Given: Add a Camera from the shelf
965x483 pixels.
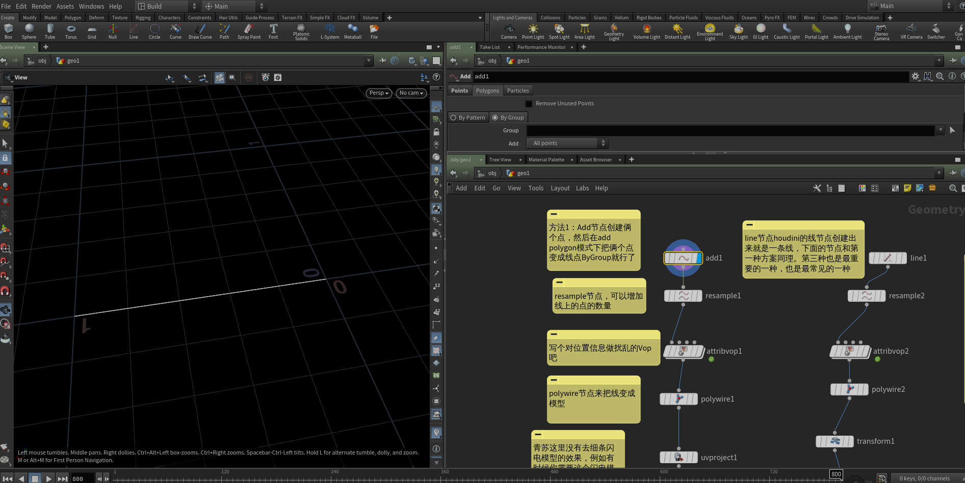Looking at the screenshot, I should point(508,31).
